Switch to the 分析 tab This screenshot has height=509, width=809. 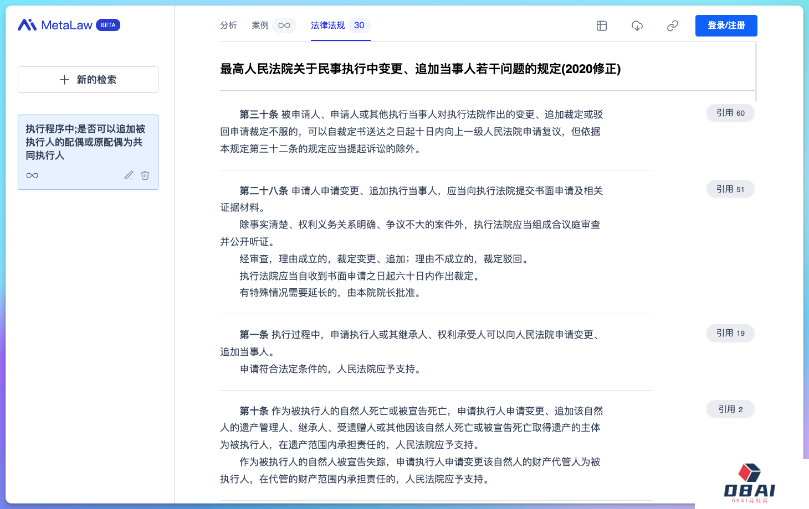pos(228,25)
